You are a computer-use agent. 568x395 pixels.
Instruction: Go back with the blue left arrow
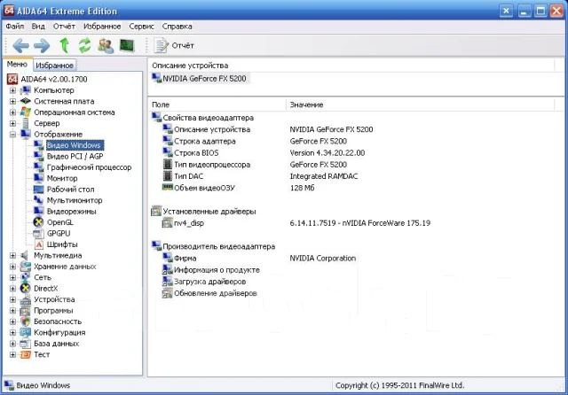click(20, 45)
